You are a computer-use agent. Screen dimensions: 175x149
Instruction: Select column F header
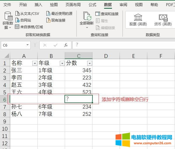click(x=161, y=56)
